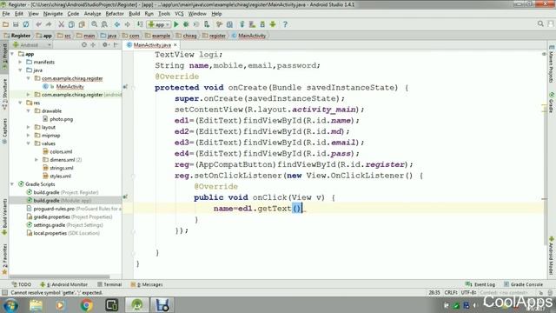
Task: Click the UTF-8 encoding indicator
Action: 468,293
